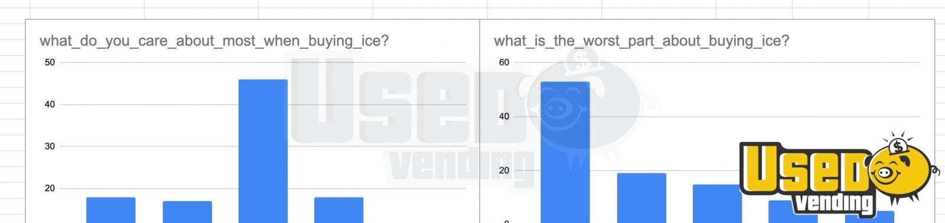Select the tallest bar in the right chart
The image size is (945, 223).
click(x=565, y=152)
